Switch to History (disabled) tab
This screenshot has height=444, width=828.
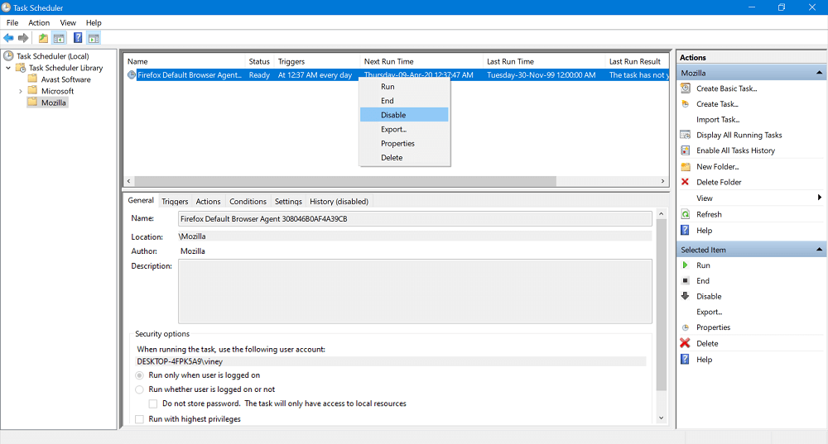pyautogui.click(x=339, y=202)
